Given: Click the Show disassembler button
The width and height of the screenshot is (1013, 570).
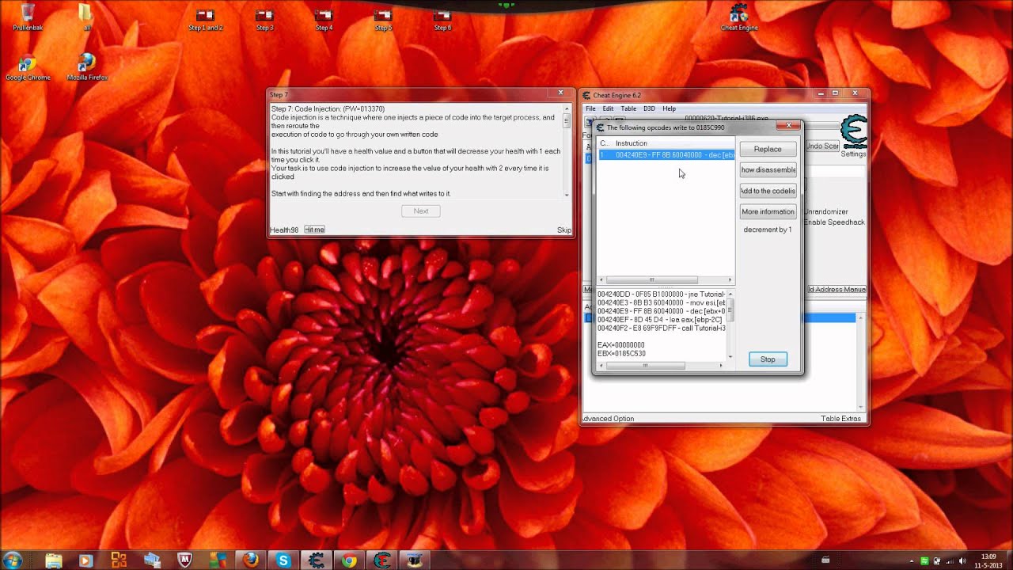Looking at the screenshot, I should click(768, 170).
